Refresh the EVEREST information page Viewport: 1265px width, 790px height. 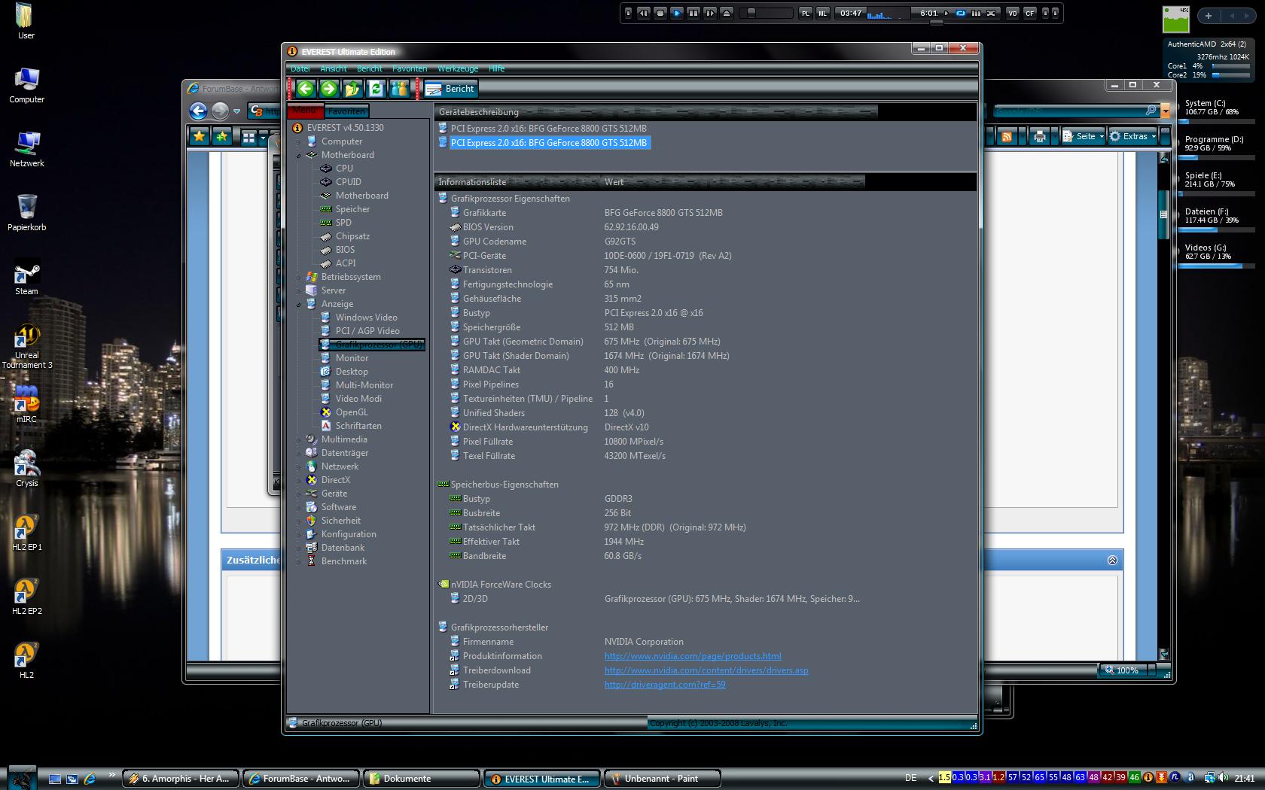(376, 89)
